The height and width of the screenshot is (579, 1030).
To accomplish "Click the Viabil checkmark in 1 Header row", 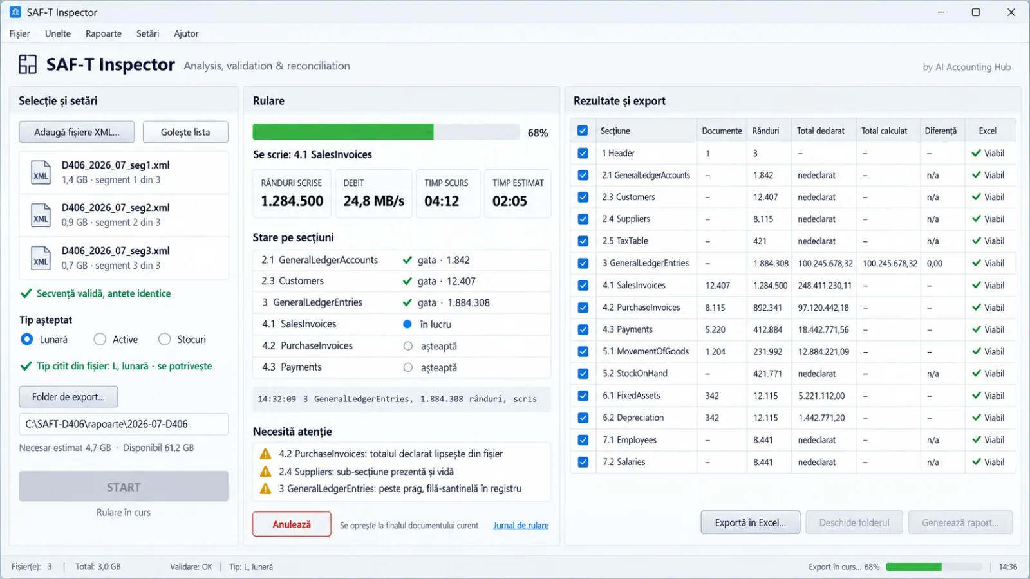I will point(977,153).
